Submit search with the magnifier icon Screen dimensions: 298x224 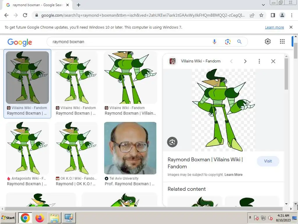(239, 42)
